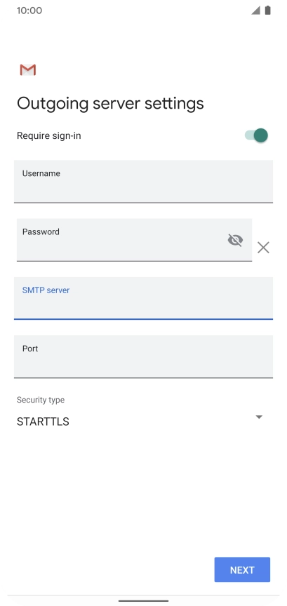Screen dimensions: 287x606
Task: Tap the Outgoing server settings heading
Action: 110,104
